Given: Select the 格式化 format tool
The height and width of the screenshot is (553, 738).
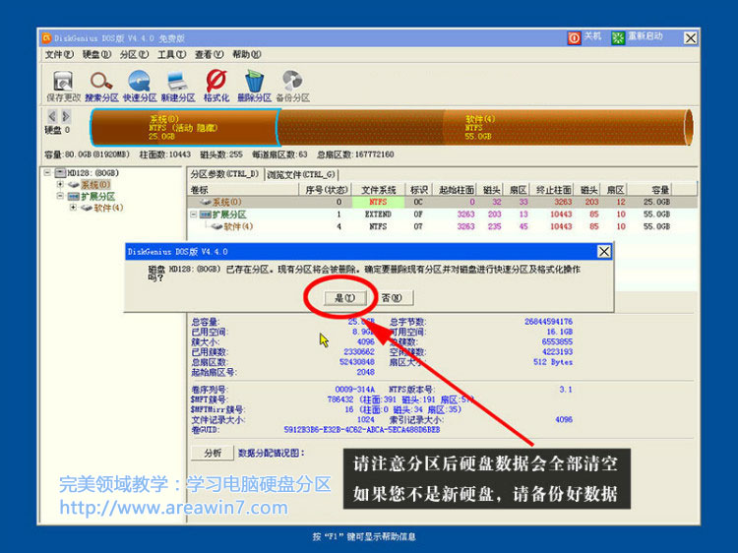Looking at the screenshot, I should (216, 86).
